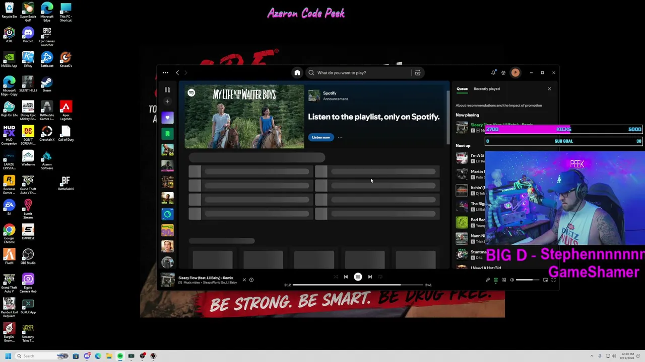The width and height of the screenshot is (645, 362).
Task: Select the Google Chrome desktop icon
Action: tap(9, 234)
